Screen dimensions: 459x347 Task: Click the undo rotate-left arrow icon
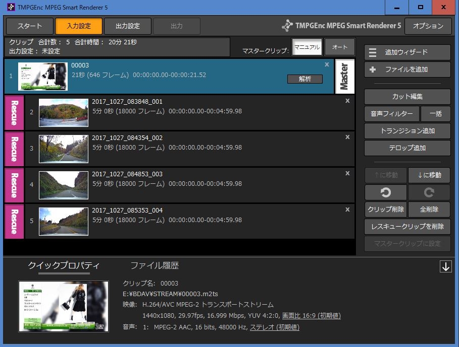(386, 192)
